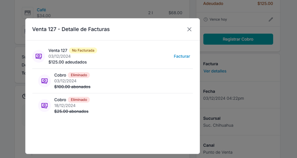The width and height of the screenshot is (297, 158).
Task: Click the Venta 127 - Detalle de Facturas title
Action: tap(71, 29)
